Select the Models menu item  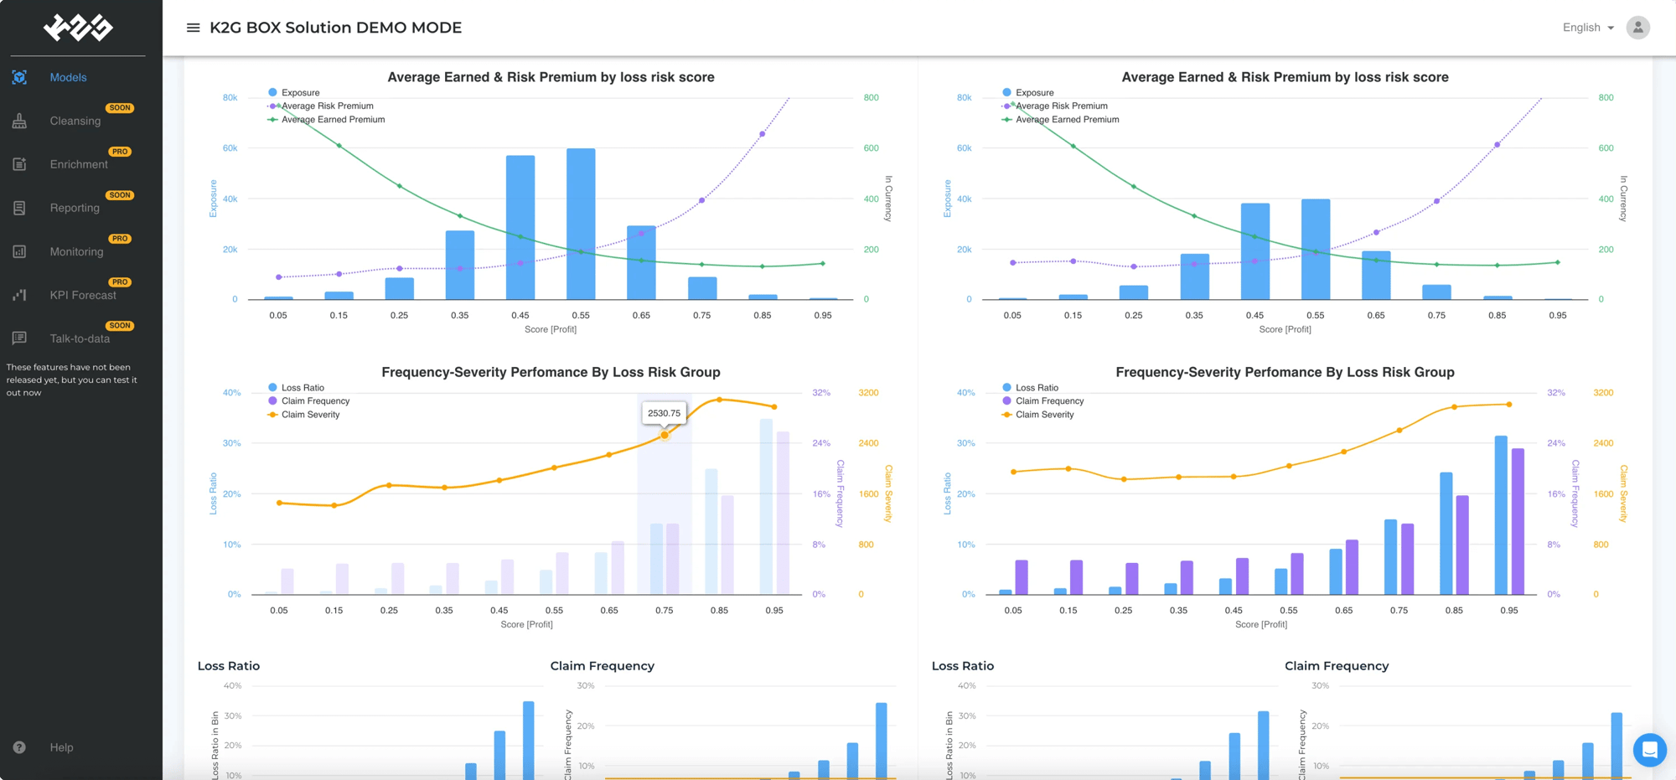[68, 77]
